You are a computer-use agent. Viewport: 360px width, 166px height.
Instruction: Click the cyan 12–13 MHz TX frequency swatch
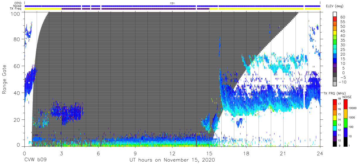[335, 128]
